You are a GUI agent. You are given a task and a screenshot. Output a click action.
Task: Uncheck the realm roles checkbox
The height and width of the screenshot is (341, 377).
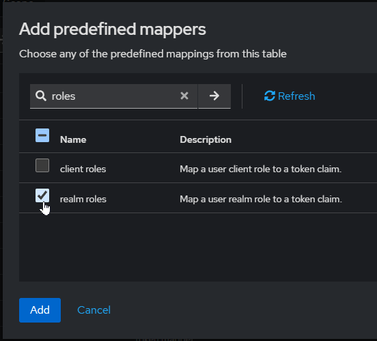(x=42, y=195)
